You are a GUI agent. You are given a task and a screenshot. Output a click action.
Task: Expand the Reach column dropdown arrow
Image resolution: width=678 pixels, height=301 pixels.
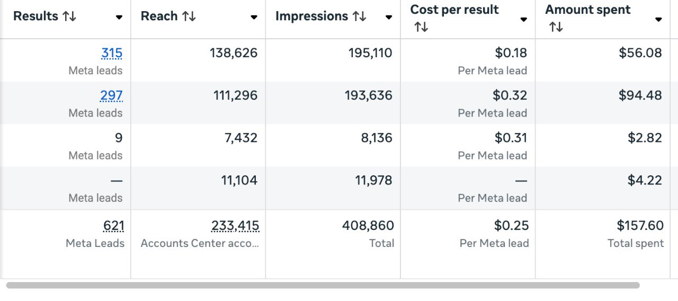254,17
